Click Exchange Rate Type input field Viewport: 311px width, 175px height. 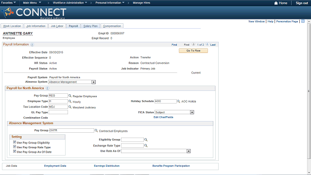pyautogui.click(x=132, y=145)
